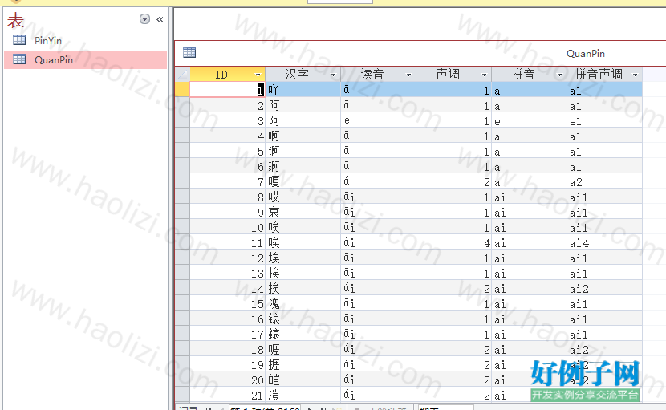666x410 pixels.
Task: Click the row selector for record ID 7
Action: pyautogui.click(x=183, y=181)
